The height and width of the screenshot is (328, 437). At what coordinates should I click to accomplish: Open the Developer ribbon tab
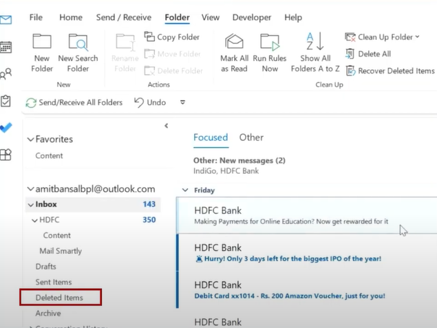(252, 17)
